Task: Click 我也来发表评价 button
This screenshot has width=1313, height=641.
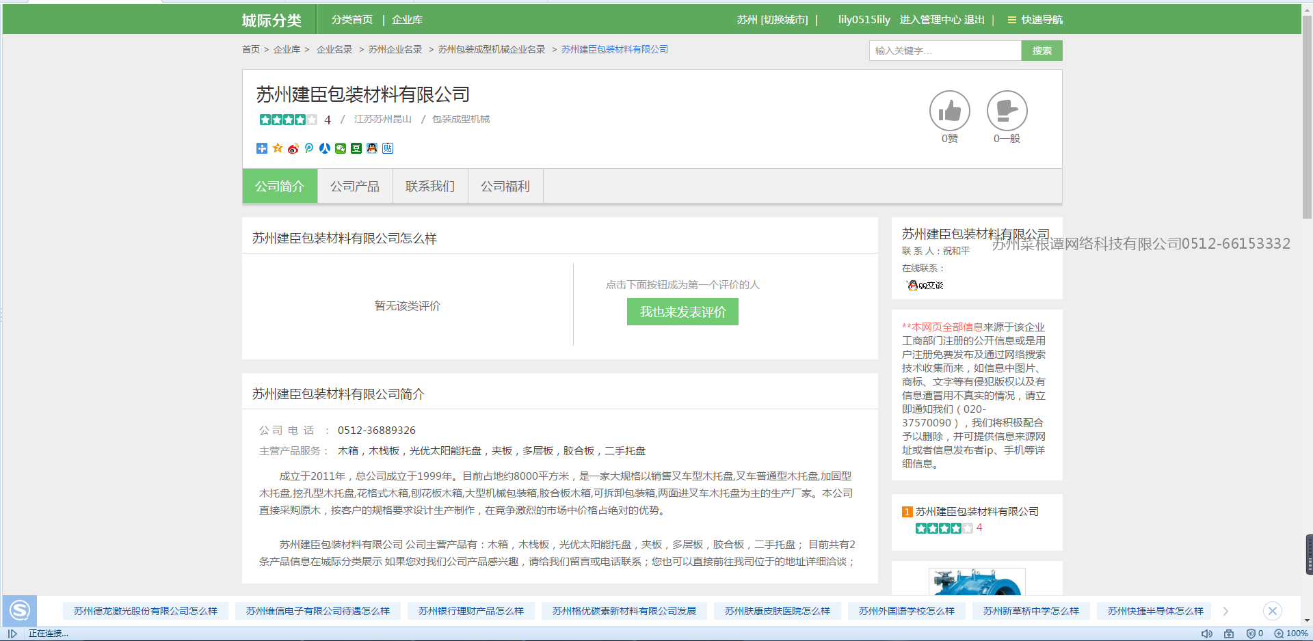Action: point(682,312)
